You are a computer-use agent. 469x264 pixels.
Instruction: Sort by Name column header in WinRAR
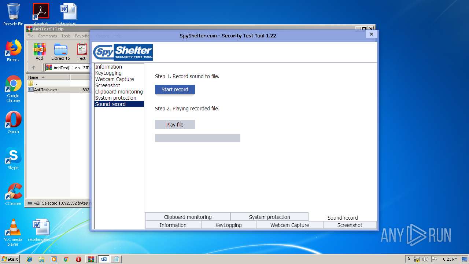click(x=48, y=77)
